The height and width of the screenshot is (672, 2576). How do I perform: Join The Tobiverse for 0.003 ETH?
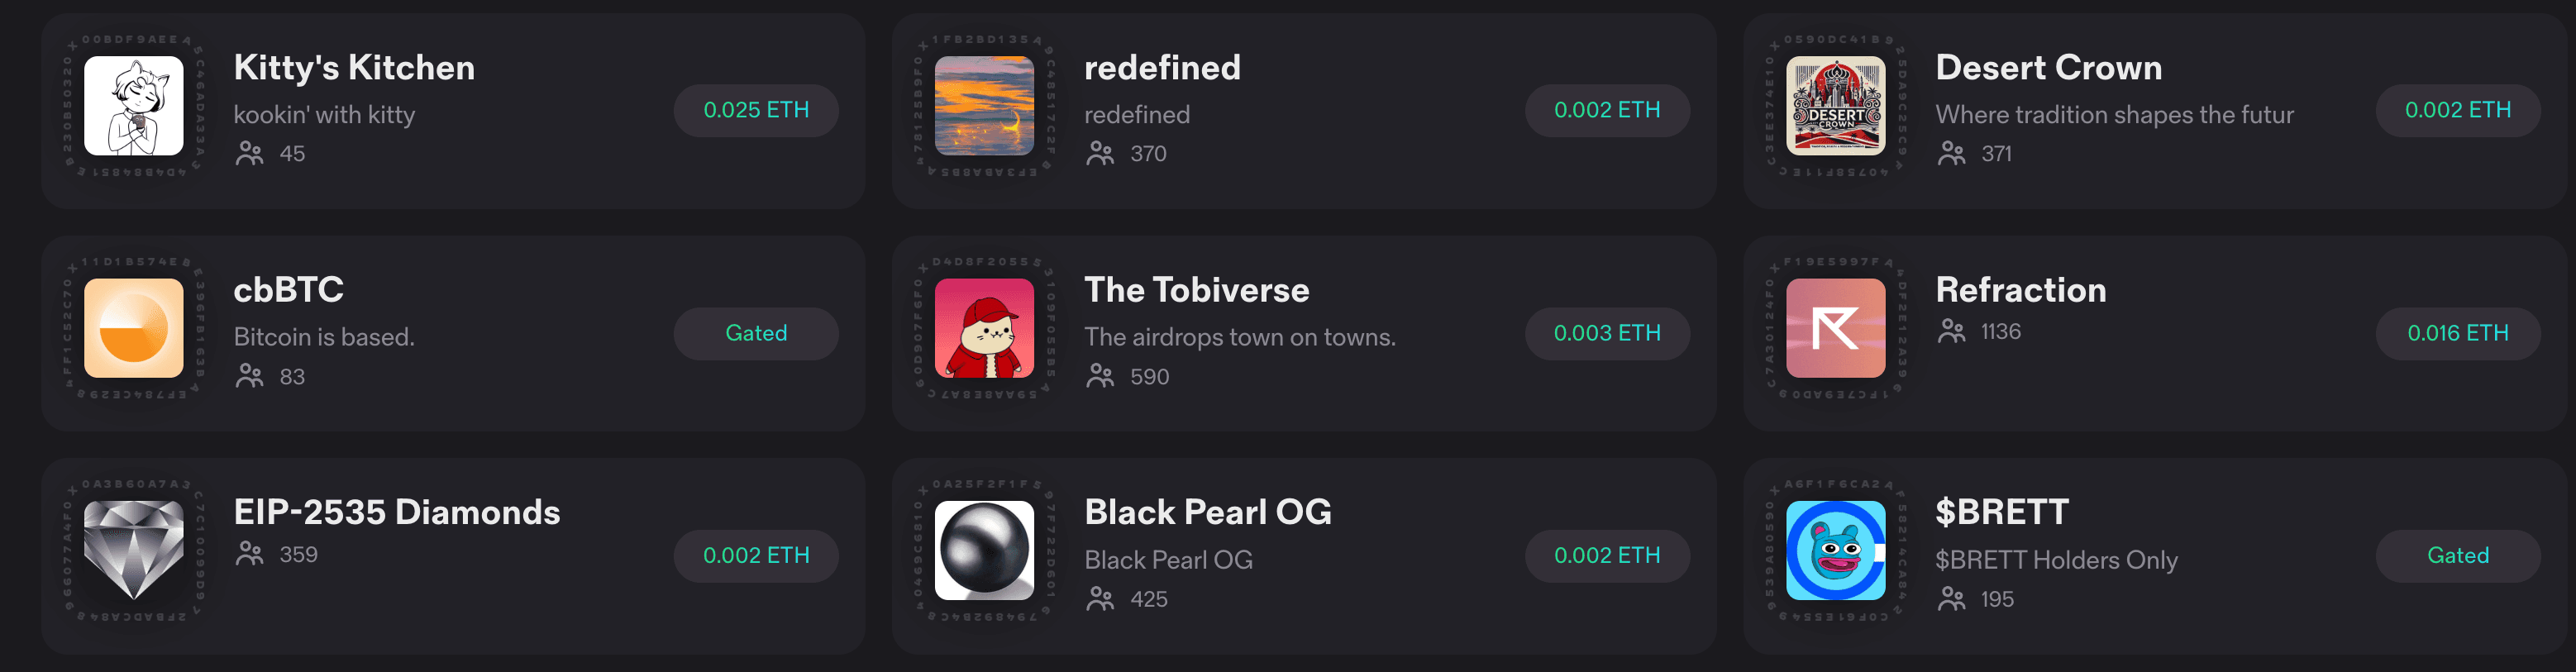[1607, 333]
